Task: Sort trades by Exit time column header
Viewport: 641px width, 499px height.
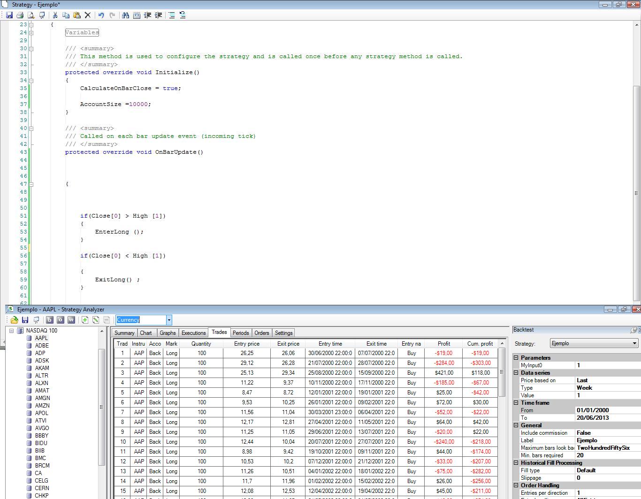Action: (377, 344)
